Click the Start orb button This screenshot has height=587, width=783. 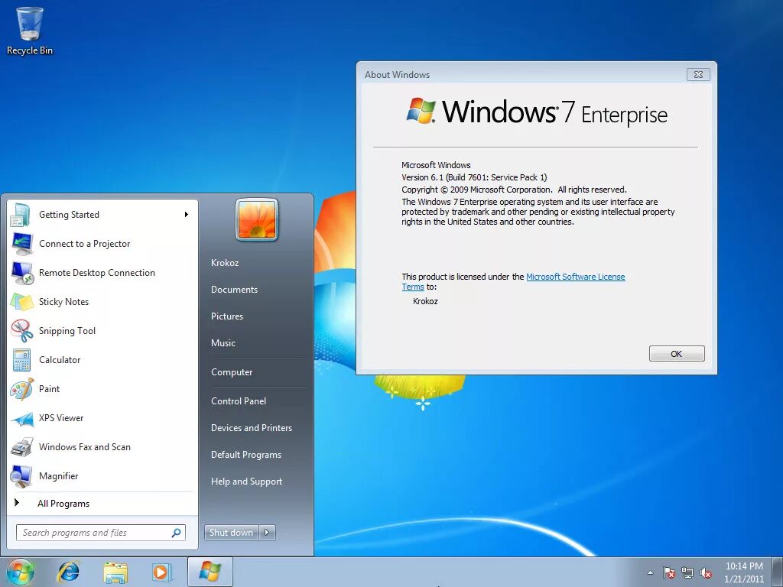point(20,572)
